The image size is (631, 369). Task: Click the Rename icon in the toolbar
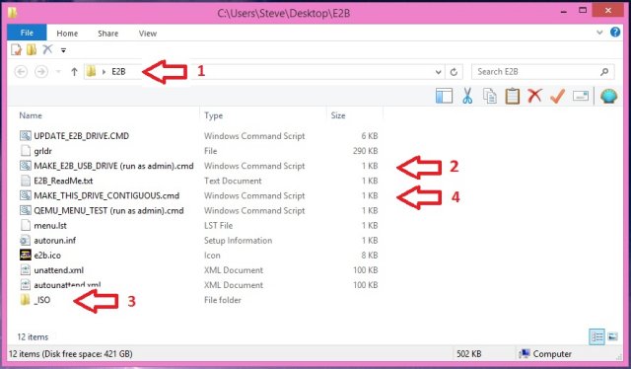pyautogui.click(x=581, y=97)
